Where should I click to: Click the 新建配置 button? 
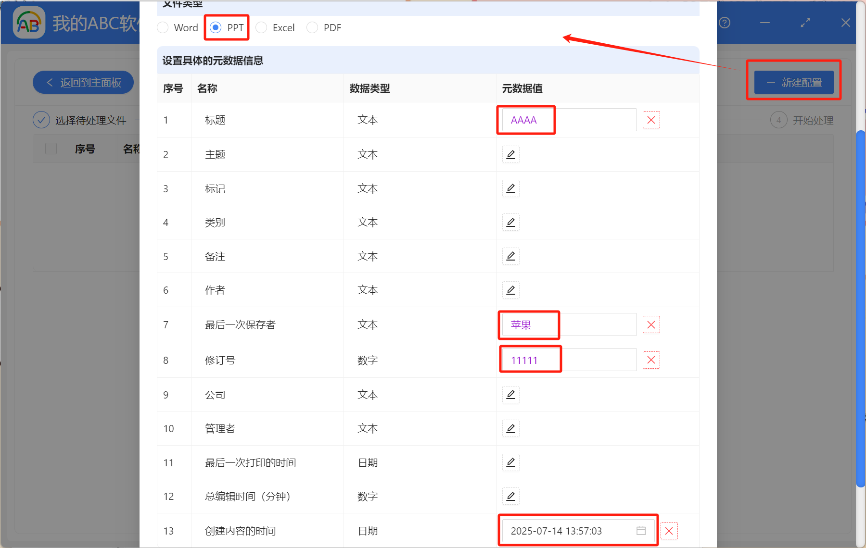coord(794,82)
